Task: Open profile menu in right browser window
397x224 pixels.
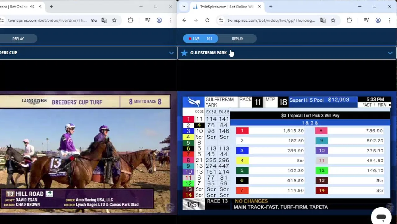Action: click(378, 21)
